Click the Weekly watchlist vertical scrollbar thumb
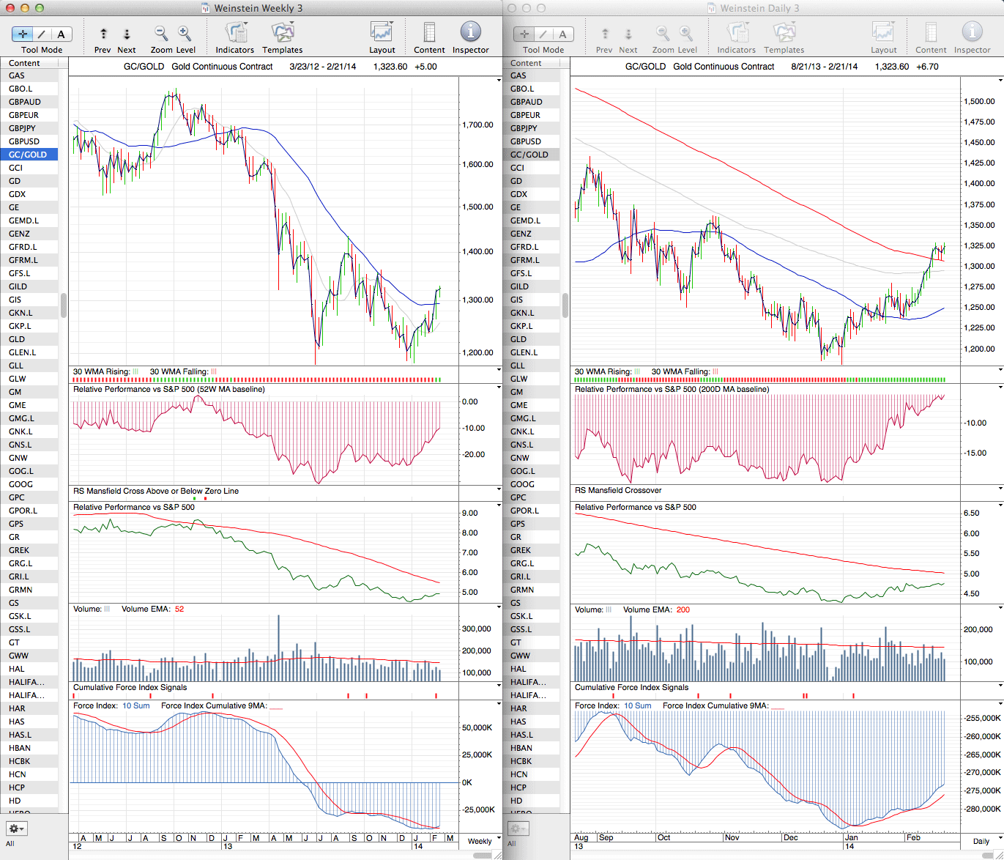The height and width of the screenshot is (860, 1004). tap(64, 305)
